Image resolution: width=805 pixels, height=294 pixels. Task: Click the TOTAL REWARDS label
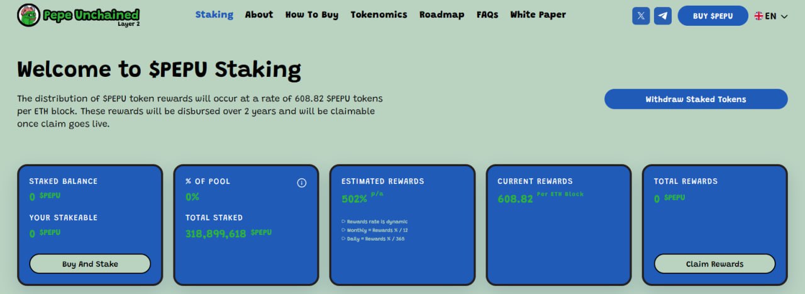(686, 181)
